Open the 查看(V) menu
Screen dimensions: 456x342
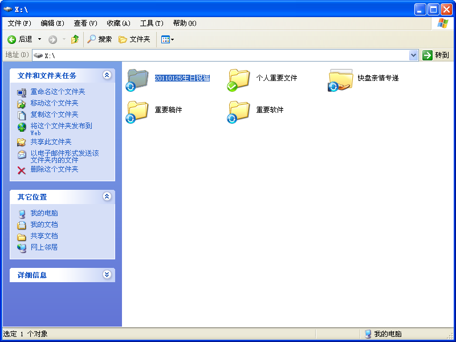click(x=85, y=23)
